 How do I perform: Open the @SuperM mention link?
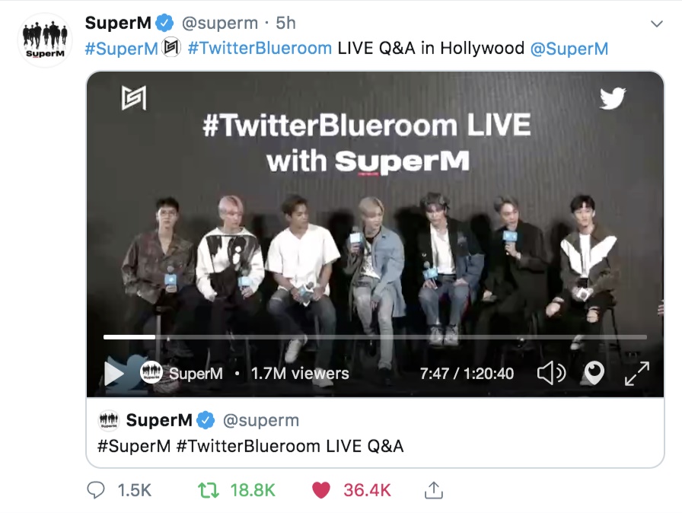[569, 48]
